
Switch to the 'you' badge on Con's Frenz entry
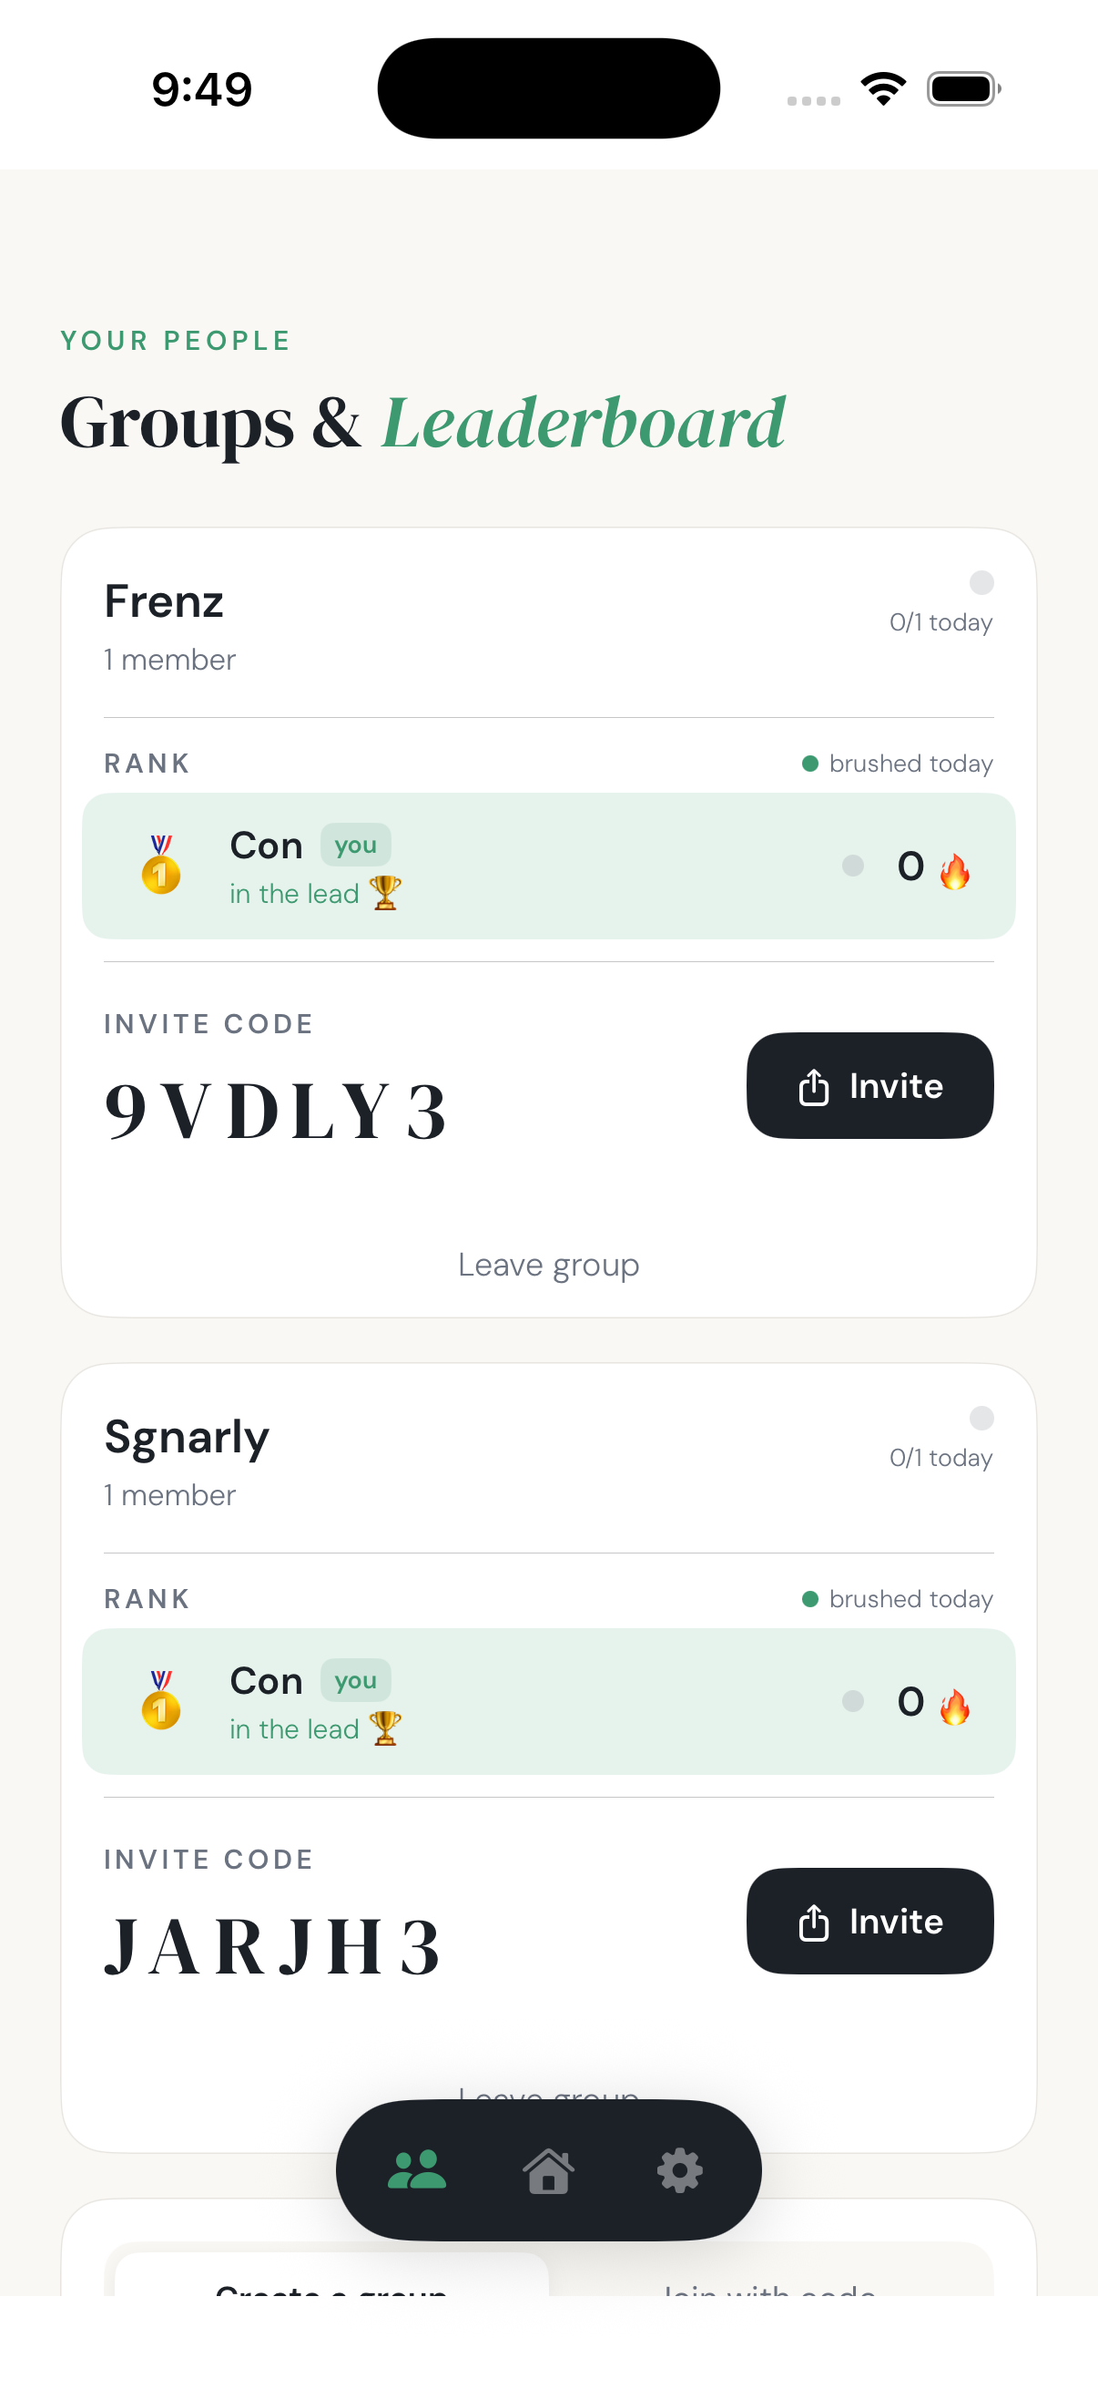(x=355, y=845)
